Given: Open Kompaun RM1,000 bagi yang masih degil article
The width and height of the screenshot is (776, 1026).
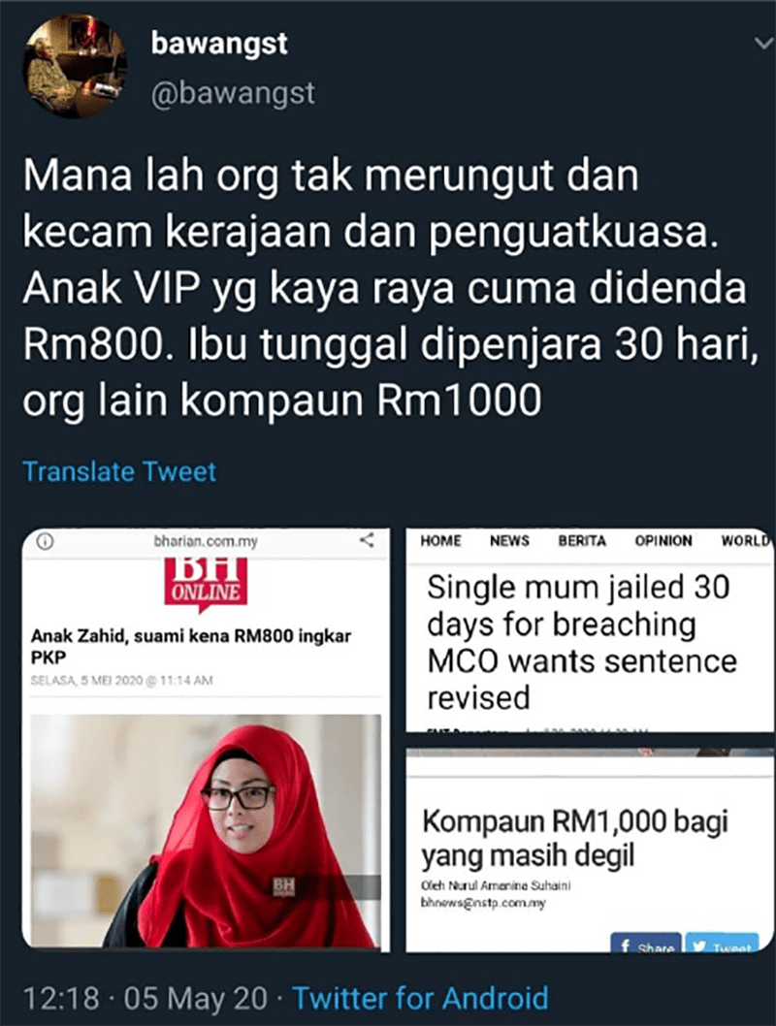Looking at the screenshot, I should click(x=574, y=838).
